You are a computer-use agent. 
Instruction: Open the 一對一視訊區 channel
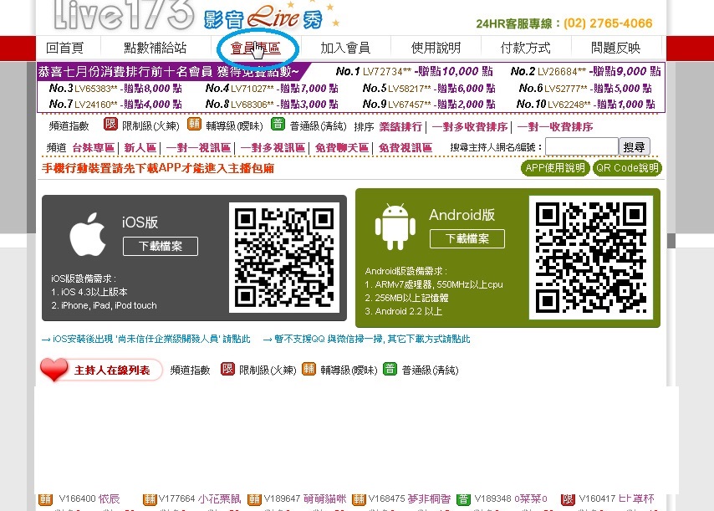tap(198, 147)
